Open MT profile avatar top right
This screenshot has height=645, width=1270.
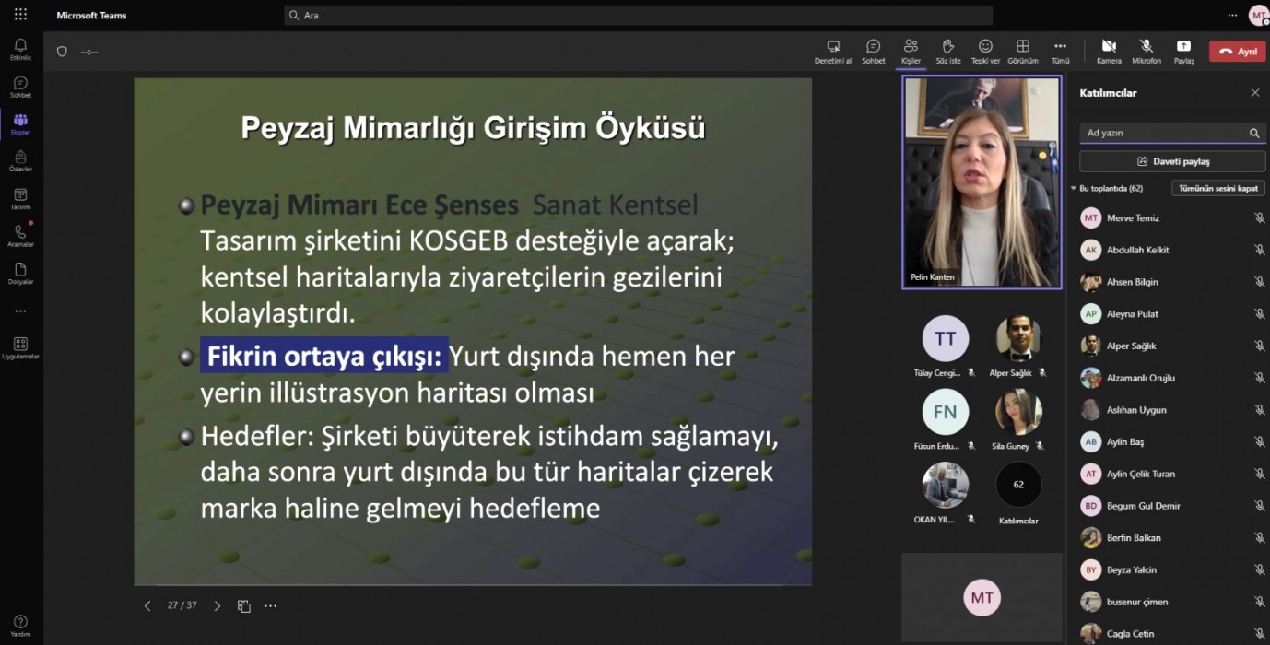pyautogui.click(x=1258, y=15)
